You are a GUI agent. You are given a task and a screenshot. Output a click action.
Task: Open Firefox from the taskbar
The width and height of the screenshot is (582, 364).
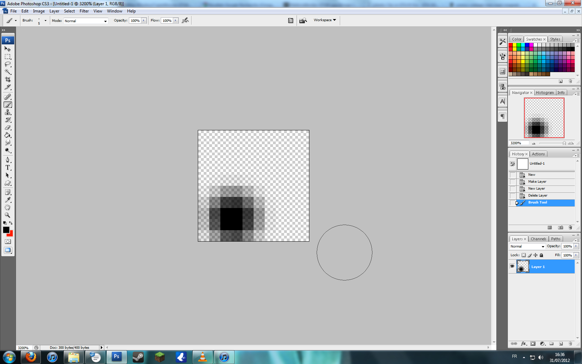(31, 357)
